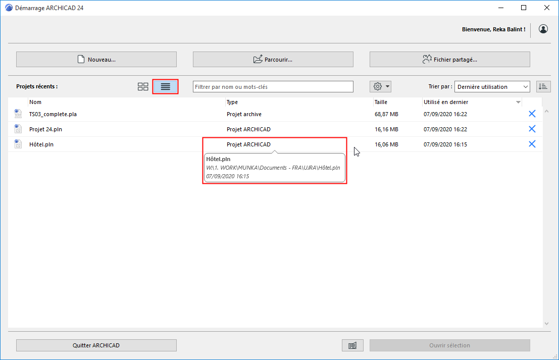Click the Bienvenue, Reka Balint greeting

(494, 29)
